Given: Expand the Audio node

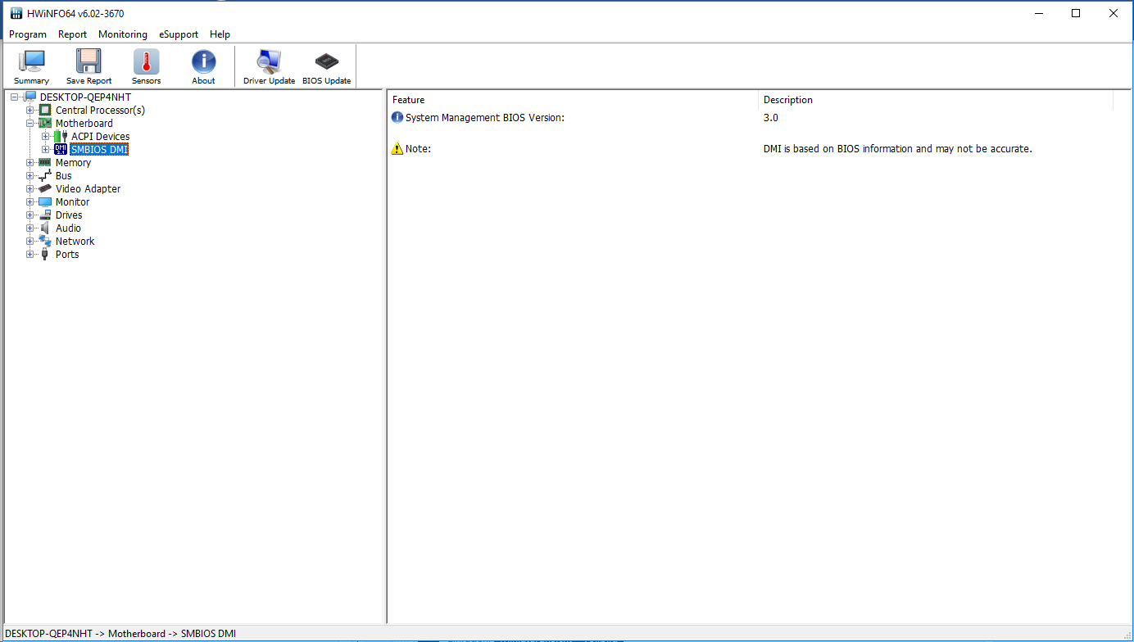Looking at the screenshot, I should [x=30, y=228].
